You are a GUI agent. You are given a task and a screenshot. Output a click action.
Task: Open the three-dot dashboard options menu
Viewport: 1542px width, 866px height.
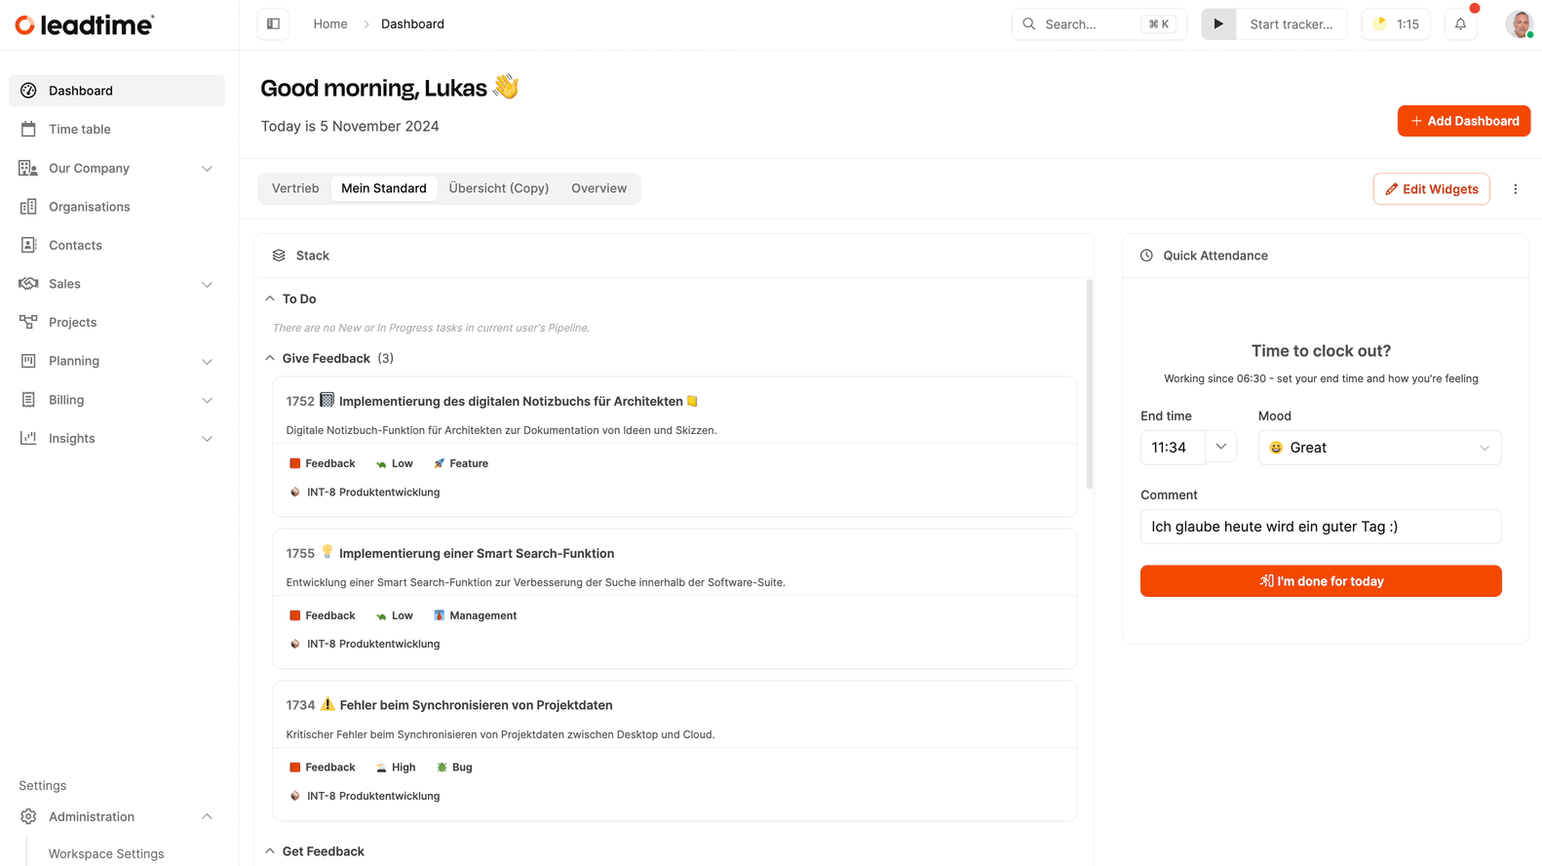tap(1515, 189)
